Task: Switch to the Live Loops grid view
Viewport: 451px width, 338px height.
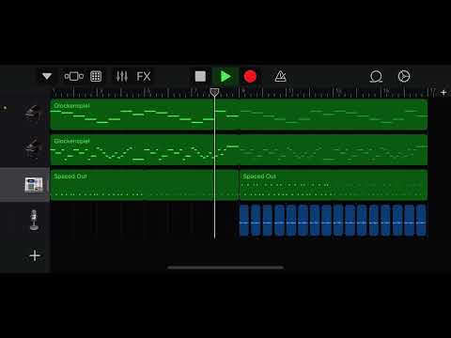Action: click(96, 76)
